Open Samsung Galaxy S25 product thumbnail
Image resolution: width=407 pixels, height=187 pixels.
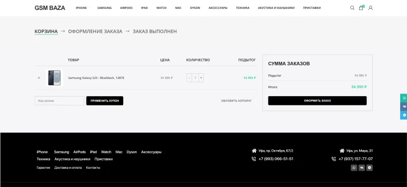pos(54,77)
